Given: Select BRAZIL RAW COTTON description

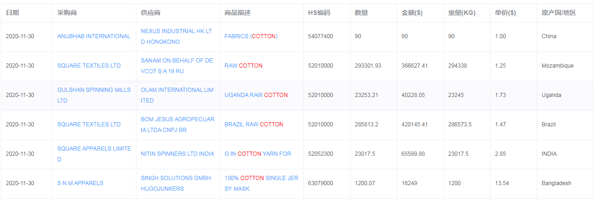Looking at the screenshot, I should pos(254,125).
